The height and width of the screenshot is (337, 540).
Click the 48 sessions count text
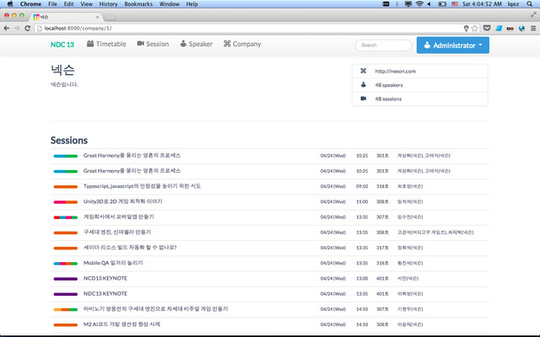click(x=388, y=99)
